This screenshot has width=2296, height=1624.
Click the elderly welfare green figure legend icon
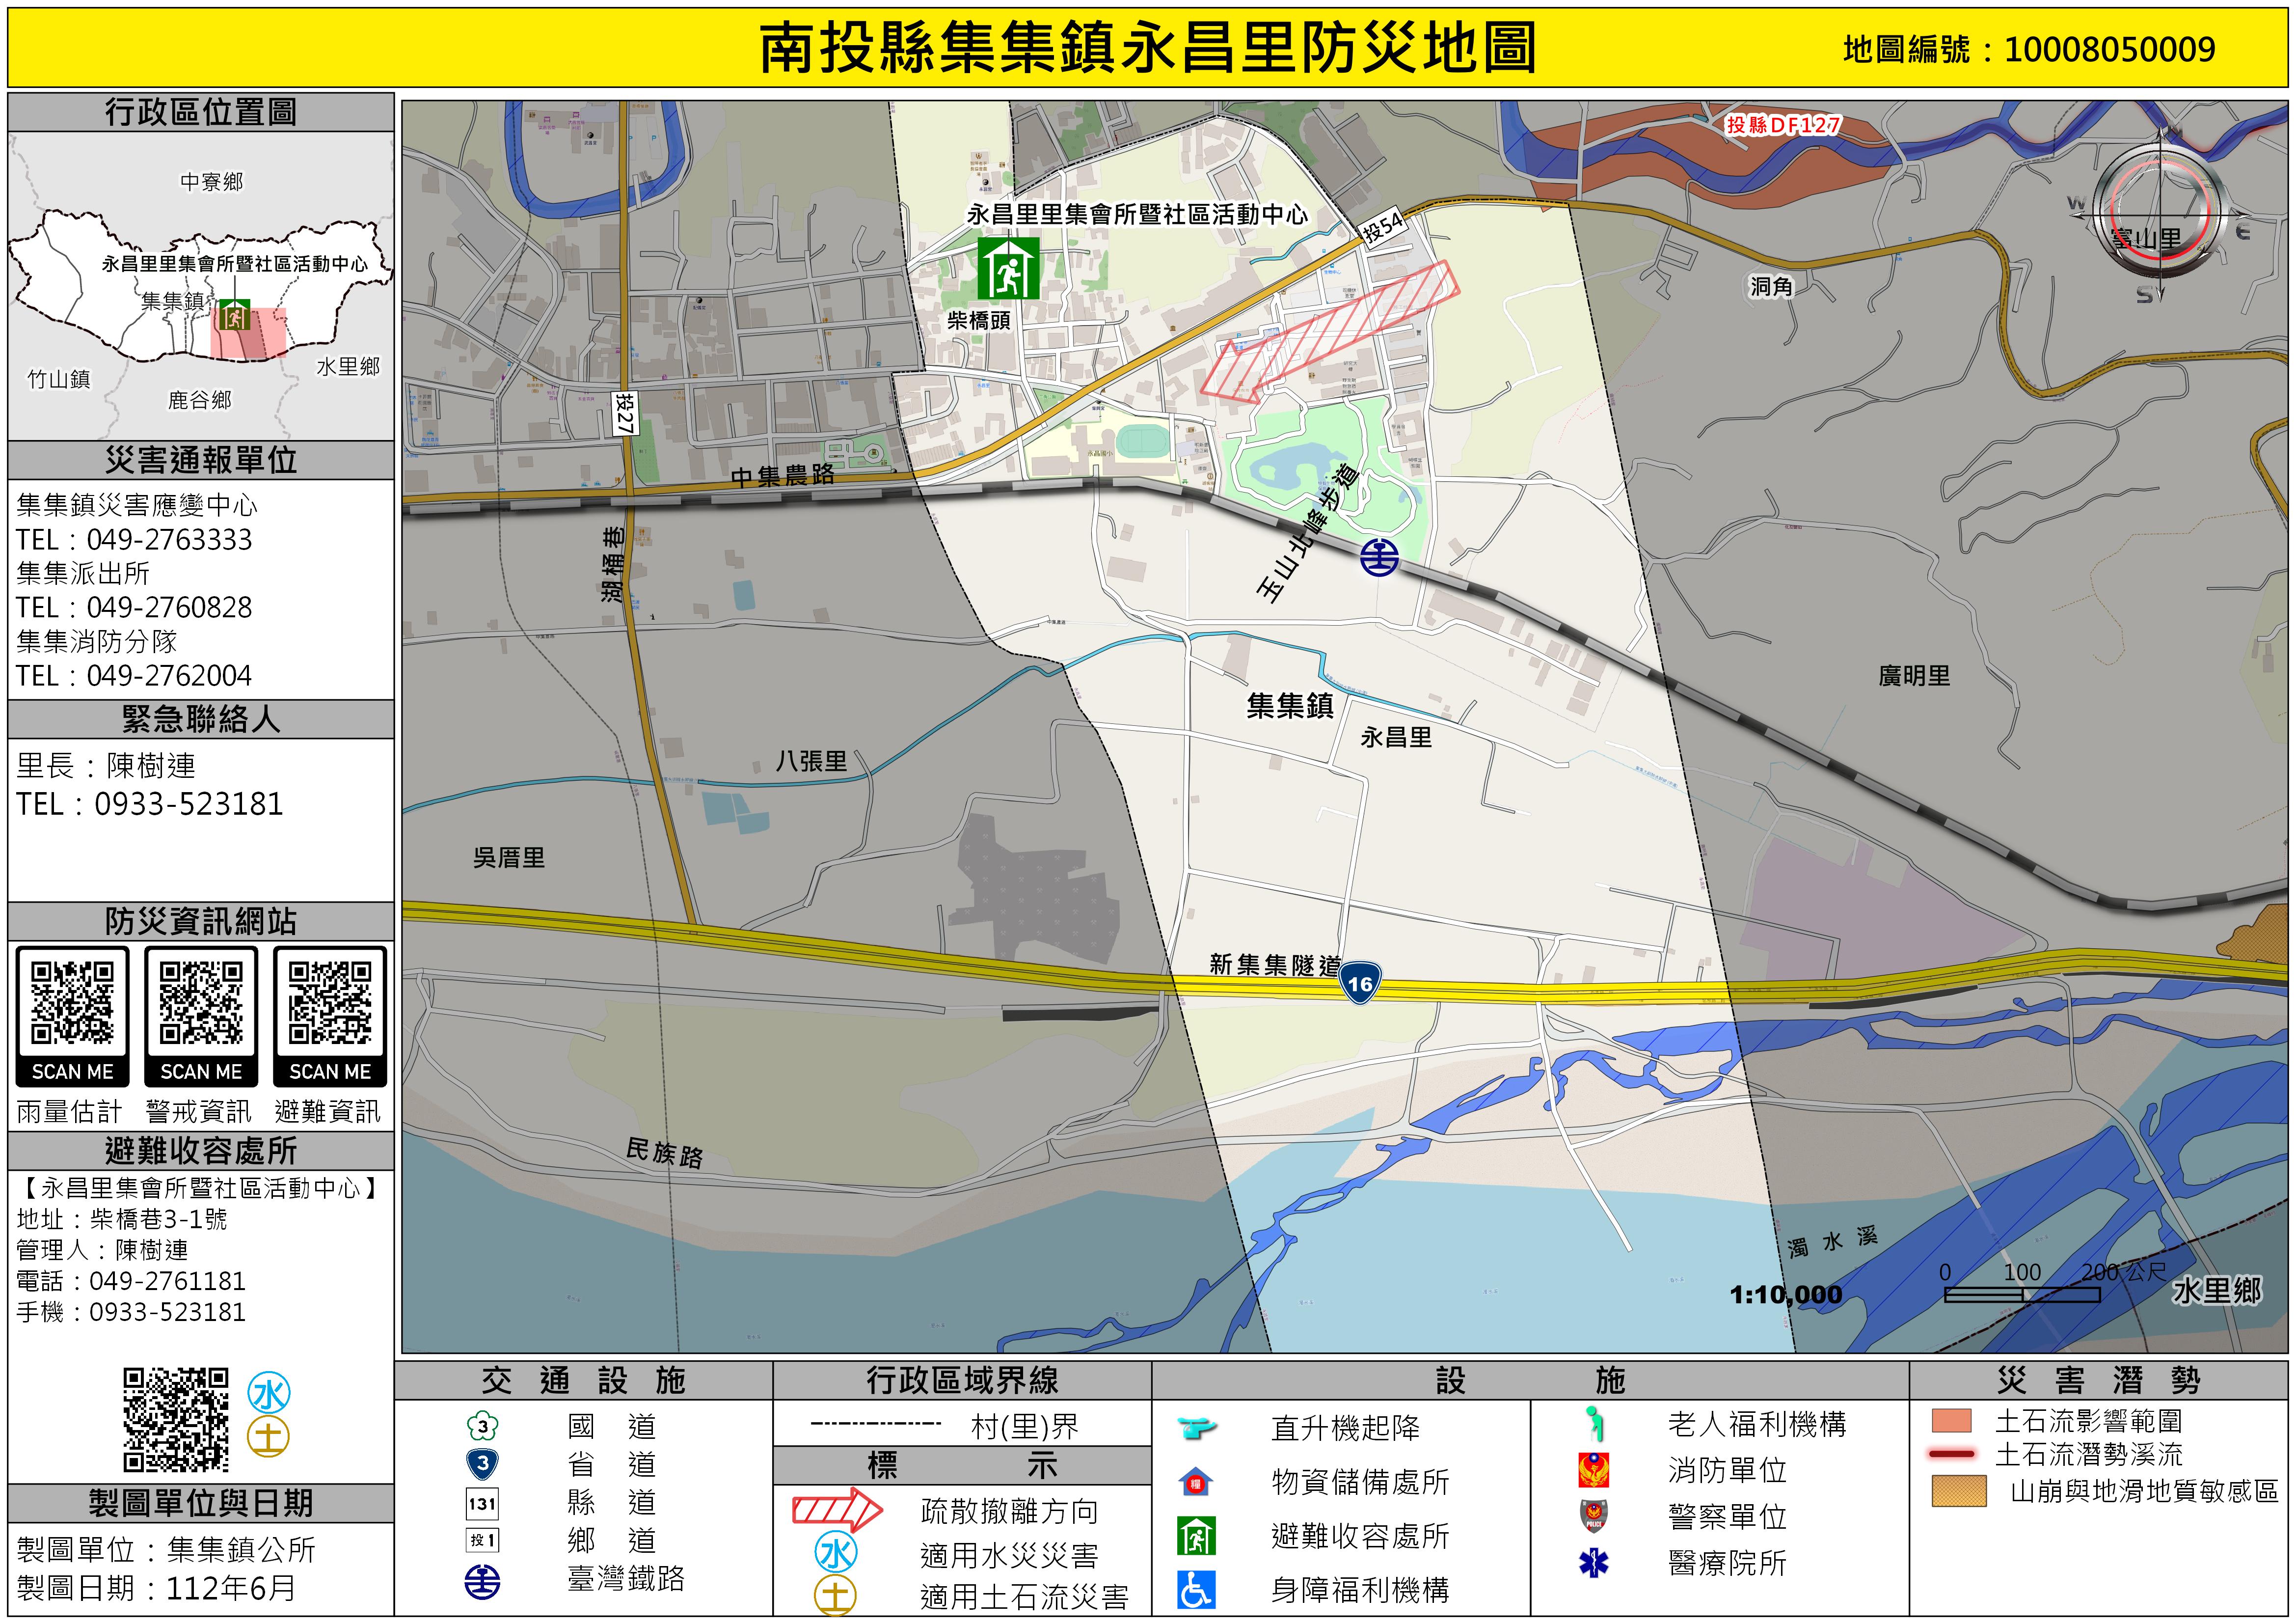(1595, 1424)
